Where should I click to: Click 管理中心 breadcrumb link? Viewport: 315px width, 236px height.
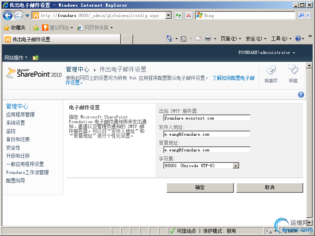coord(78,70)
